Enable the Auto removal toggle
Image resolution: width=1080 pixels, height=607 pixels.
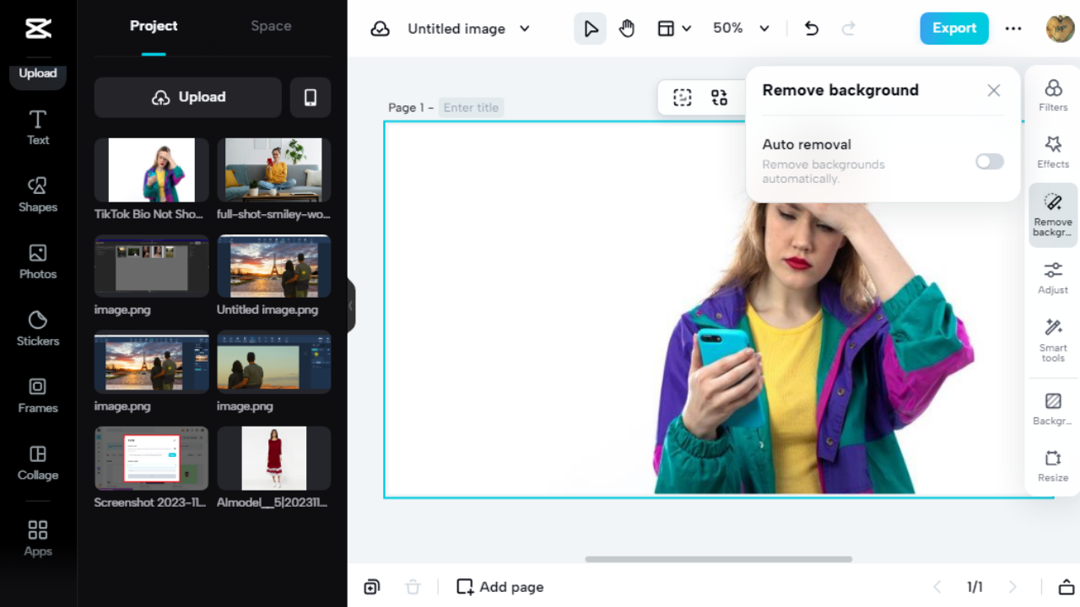click(x=989, y=162)
